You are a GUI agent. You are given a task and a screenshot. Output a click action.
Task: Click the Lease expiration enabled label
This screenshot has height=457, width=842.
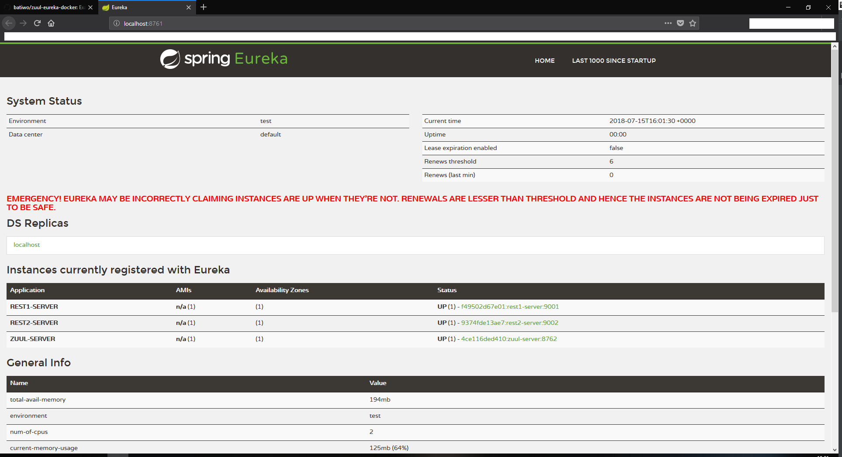click(x=460, y=148)
